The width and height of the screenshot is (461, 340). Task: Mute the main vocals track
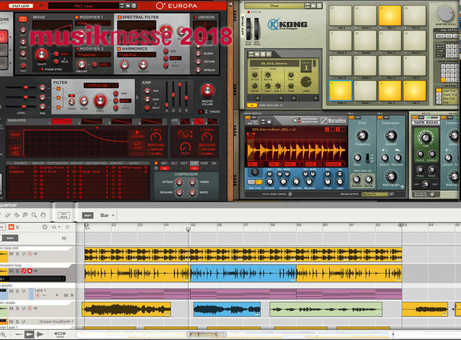(x=11, y=309)
